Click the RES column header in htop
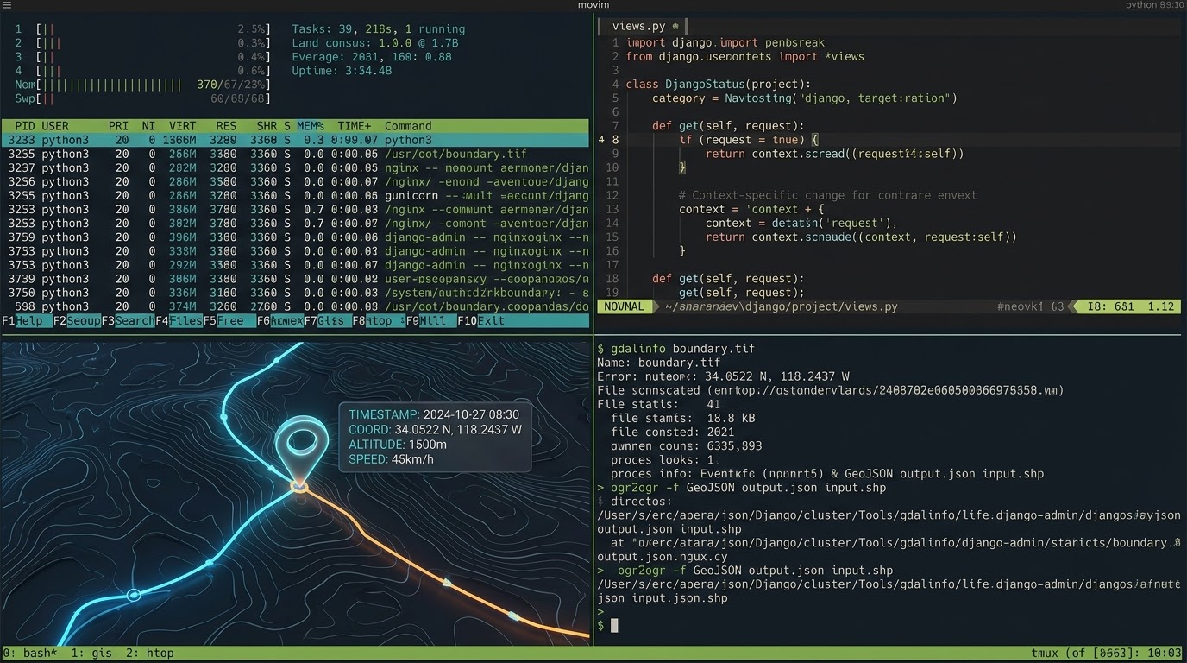This screenshot has height=663, width=1187. tap(226, 126)
